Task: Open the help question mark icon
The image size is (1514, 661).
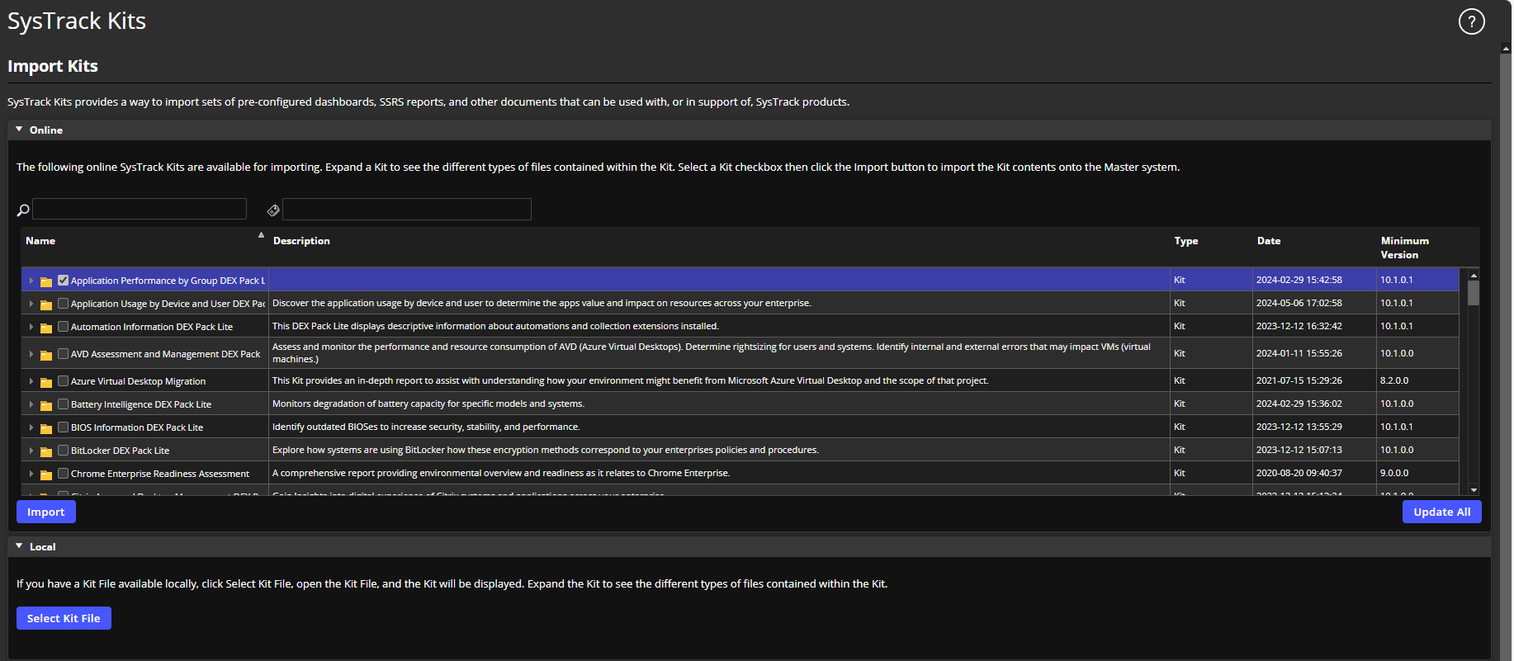Action: click(1471, 21)
